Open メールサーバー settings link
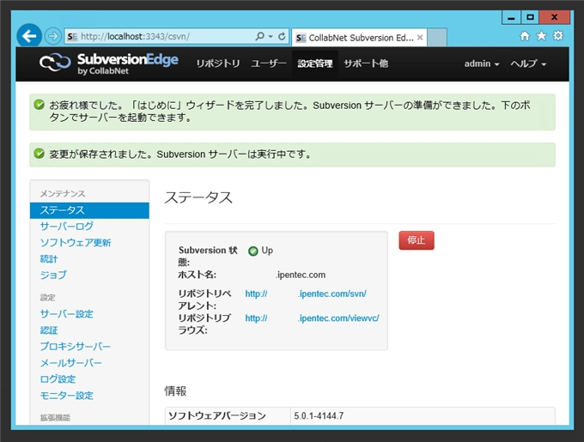Image resolution: width=584 pixels, height=442 pixels. click(70, 363)
